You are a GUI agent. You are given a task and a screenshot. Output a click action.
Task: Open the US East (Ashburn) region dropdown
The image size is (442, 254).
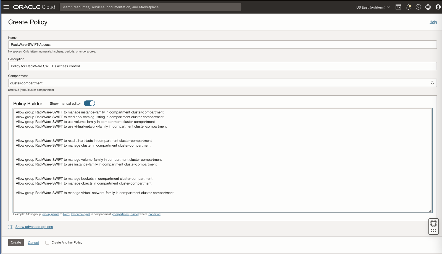click(373, 7)
